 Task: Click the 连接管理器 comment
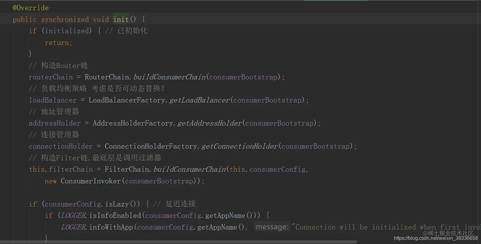coord(54,135)
